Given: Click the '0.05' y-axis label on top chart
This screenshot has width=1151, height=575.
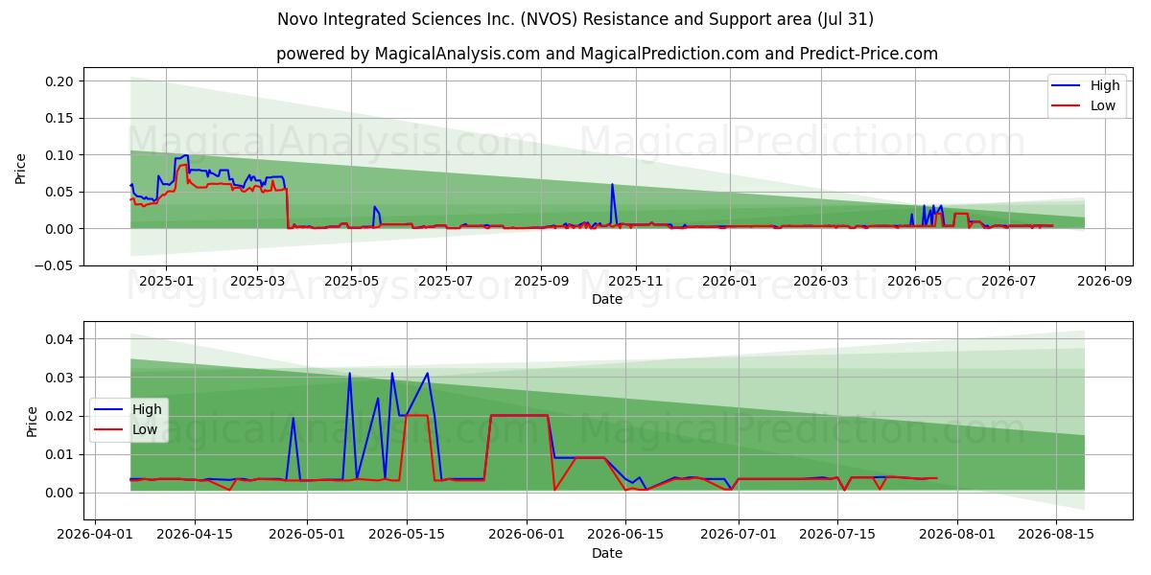Looking at the screenshot, I should 59,192.
